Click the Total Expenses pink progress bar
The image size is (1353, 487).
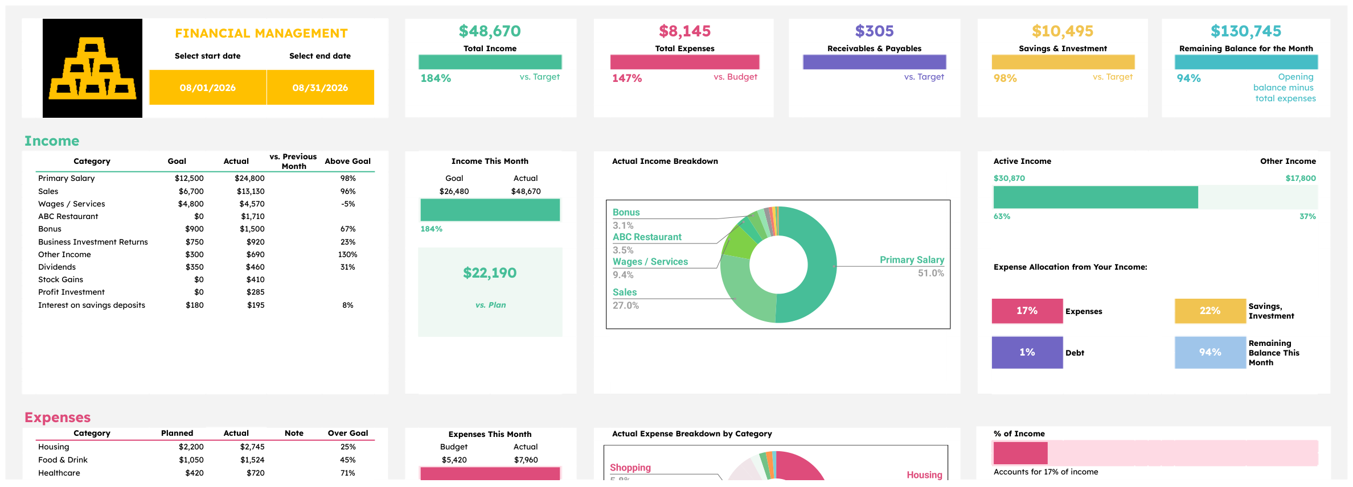[685, 62]
